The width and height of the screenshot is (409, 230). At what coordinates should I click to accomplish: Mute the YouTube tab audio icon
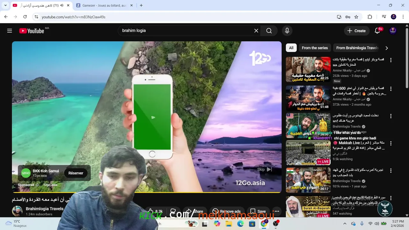click(62, 5)
